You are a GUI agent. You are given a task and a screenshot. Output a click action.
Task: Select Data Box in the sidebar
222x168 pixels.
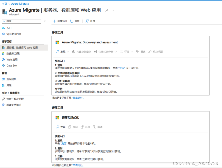point(12,66)
